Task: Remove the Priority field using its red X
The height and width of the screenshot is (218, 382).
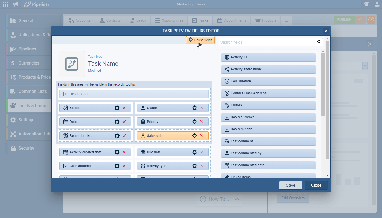Action: coord(202,122)
